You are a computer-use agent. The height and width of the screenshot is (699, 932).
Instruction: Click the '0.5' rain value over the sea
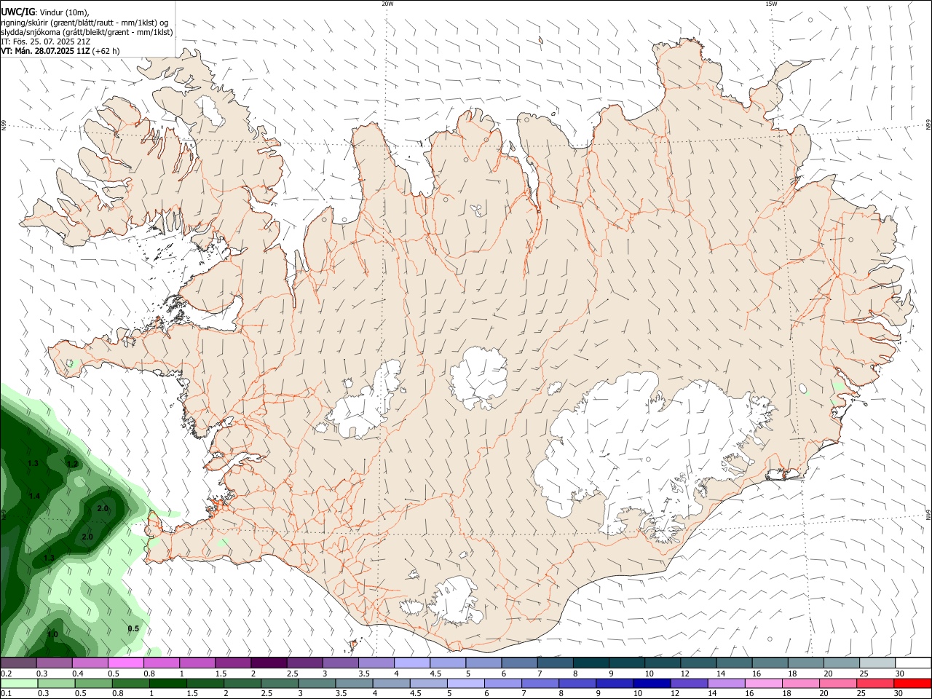pyautogui.click(x=133, y=628)
